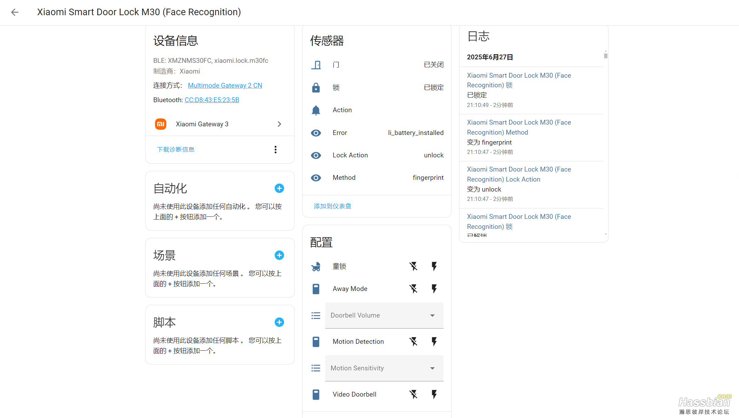Add a new script with plus icon
Screen dimensions: 739x418
click(x=279, y=322)
